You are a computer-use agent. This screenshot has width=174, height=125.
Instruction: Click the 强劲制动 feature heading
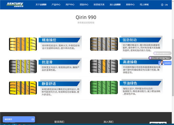coord(130,40)
